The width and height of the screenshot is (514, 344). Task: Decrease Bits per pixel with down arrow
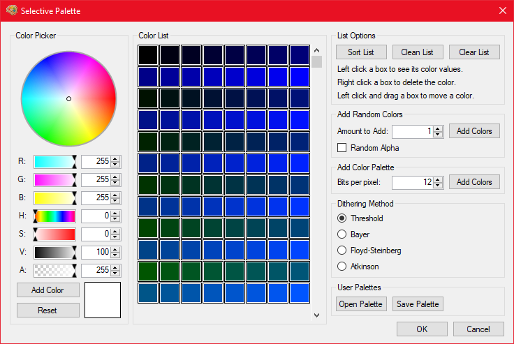[438, 185]
